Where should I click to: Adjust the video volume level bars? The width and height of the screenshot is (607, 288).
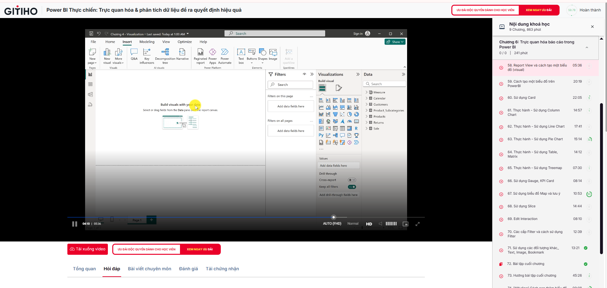[391, 224]
